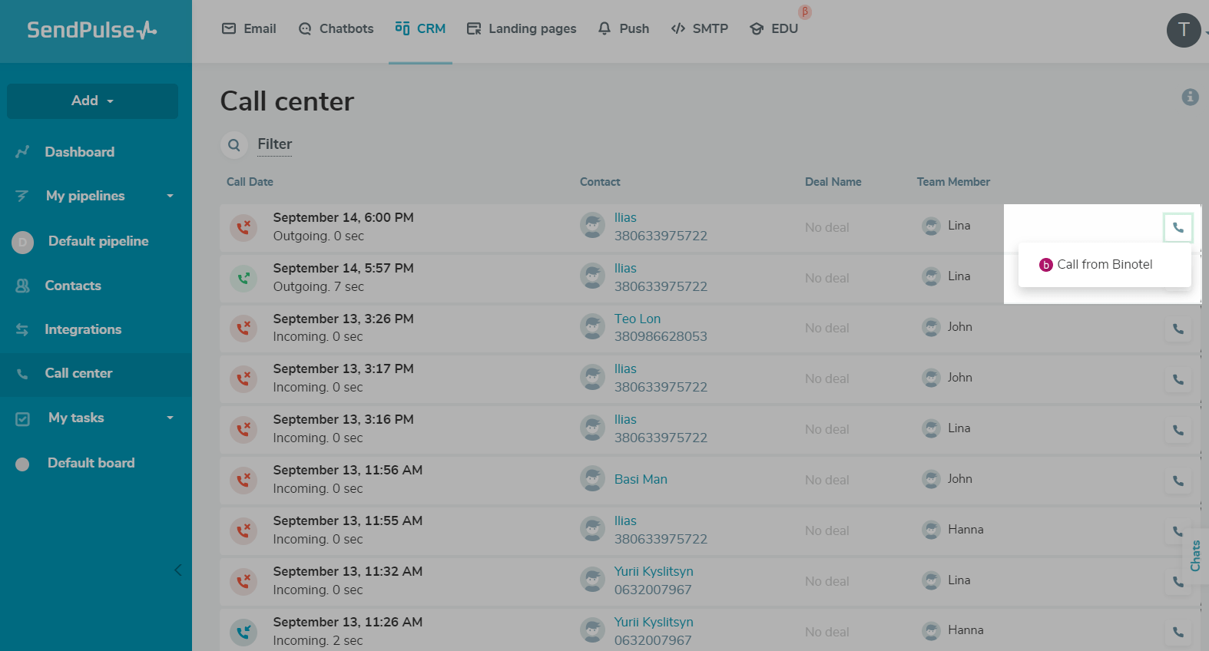1209x651 pixels.
Task: Click the SendPulse logo
Action: tap(92, 30)
